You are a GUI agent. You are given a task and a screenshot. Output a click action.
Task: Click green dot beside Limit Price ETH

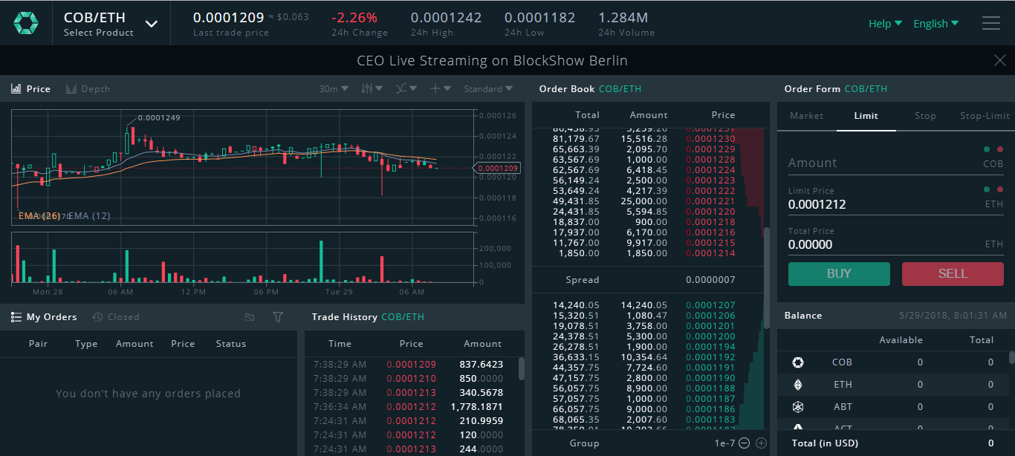click(986, 189)
